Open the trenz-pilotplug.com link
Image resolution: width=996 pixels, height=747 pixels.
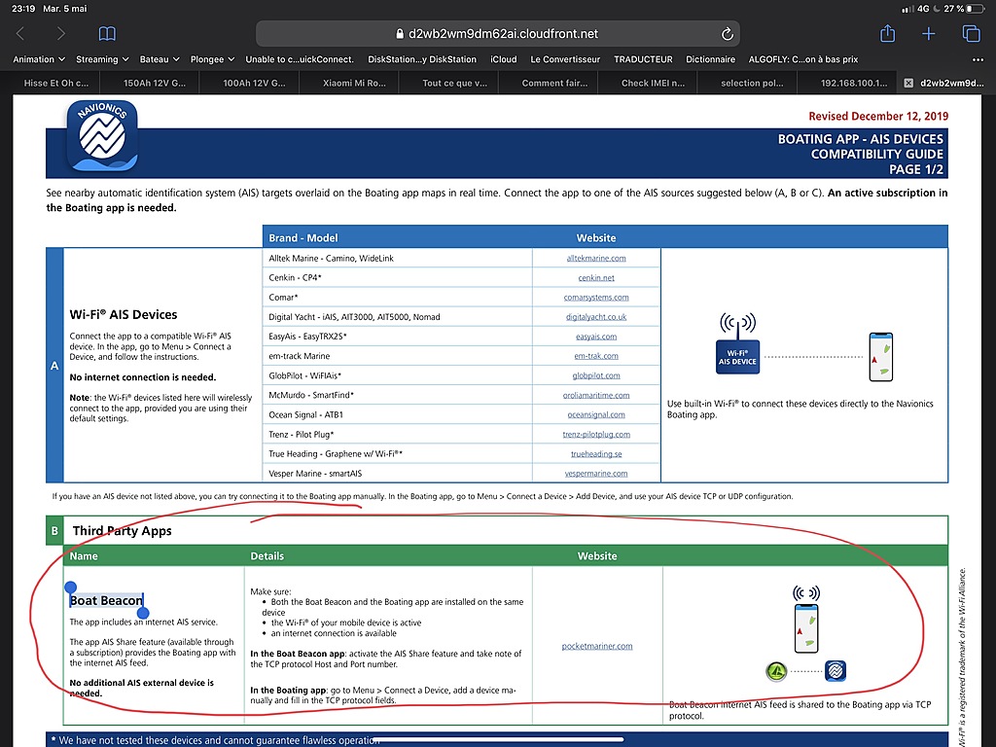pos(596,435)
